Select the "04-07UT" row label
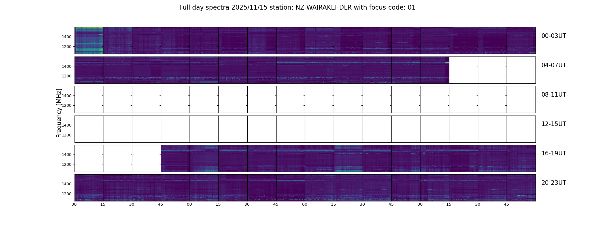 click(554, 65)
